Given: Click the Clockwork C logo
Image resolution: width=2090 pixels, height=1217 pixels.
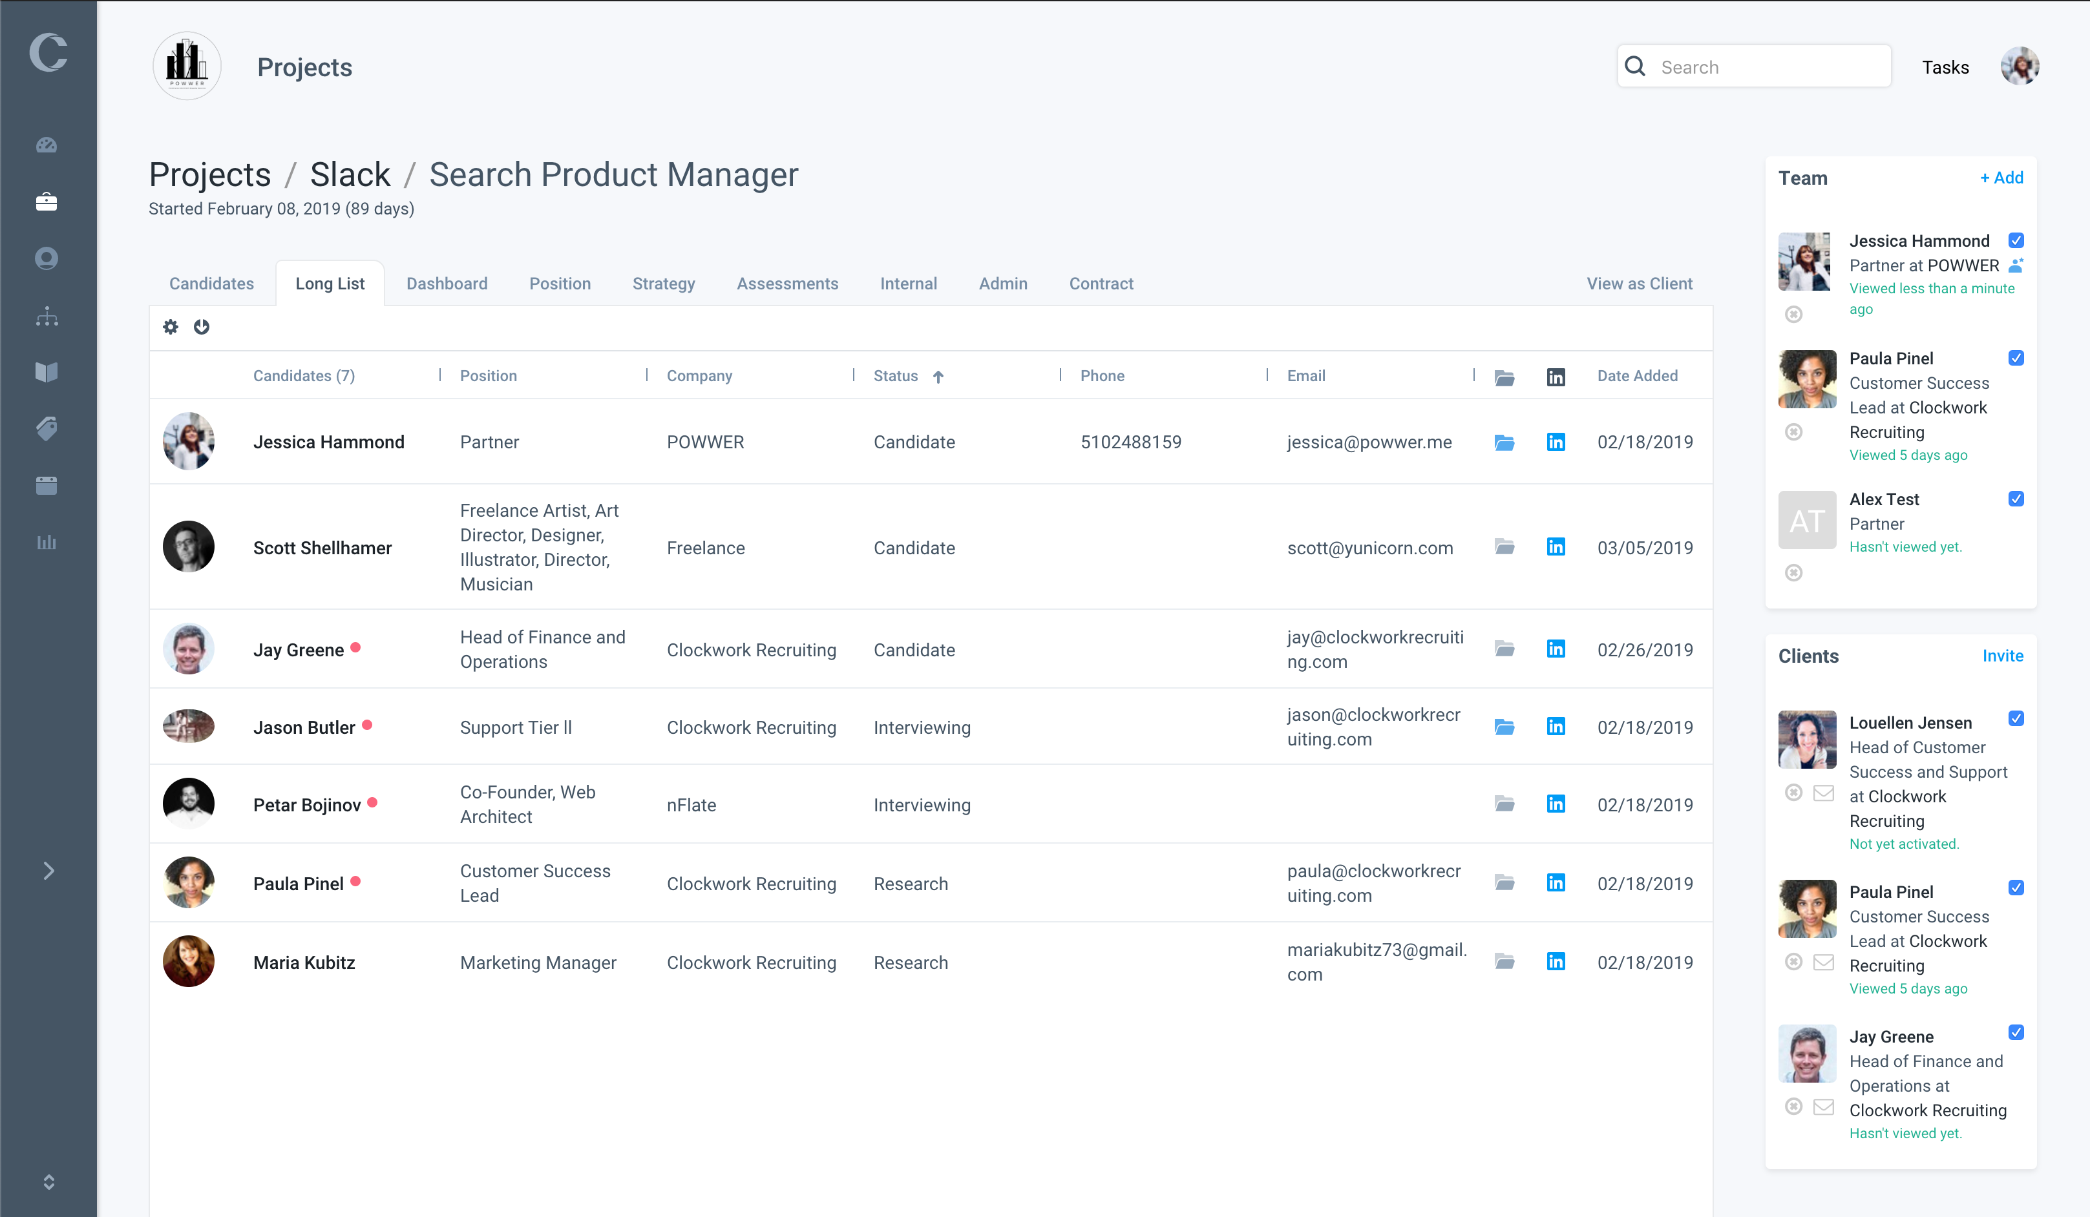Looking at the screenshot, I should pos(48,53).
